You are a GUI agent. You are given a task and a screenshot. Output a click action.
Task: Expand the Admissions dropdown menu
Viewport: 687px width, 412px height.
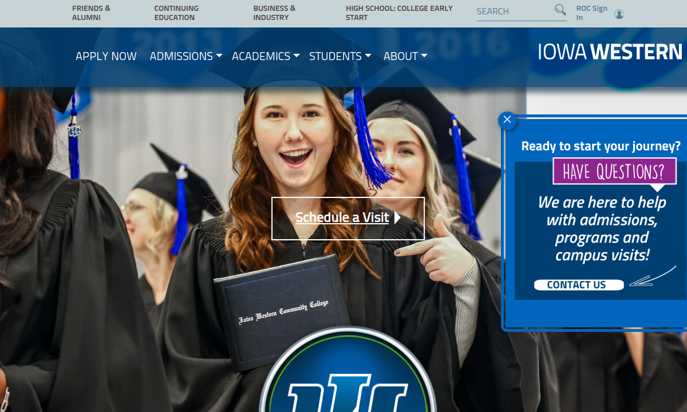[185, 56]
